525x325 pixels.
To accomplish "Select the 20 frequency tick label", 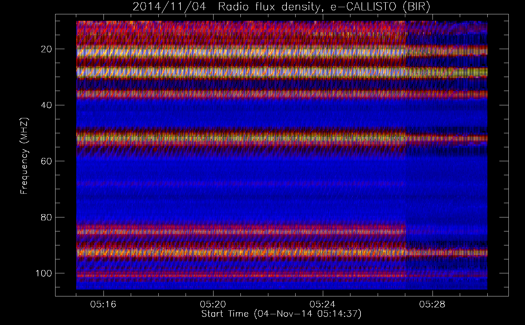I will click(46, 49).
